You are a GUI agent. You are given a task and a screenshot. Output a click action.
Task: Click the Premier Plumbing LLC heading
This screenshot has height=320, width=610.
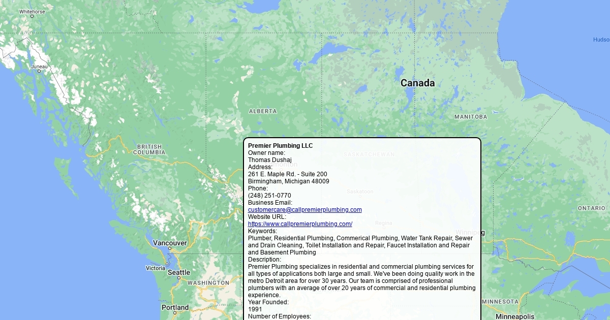click(280, 146)
